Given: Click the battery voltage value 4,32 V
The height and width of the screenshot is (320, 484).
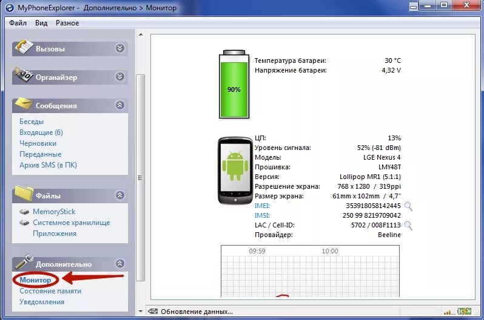Looking at the screenshot, I should [391, 71].
